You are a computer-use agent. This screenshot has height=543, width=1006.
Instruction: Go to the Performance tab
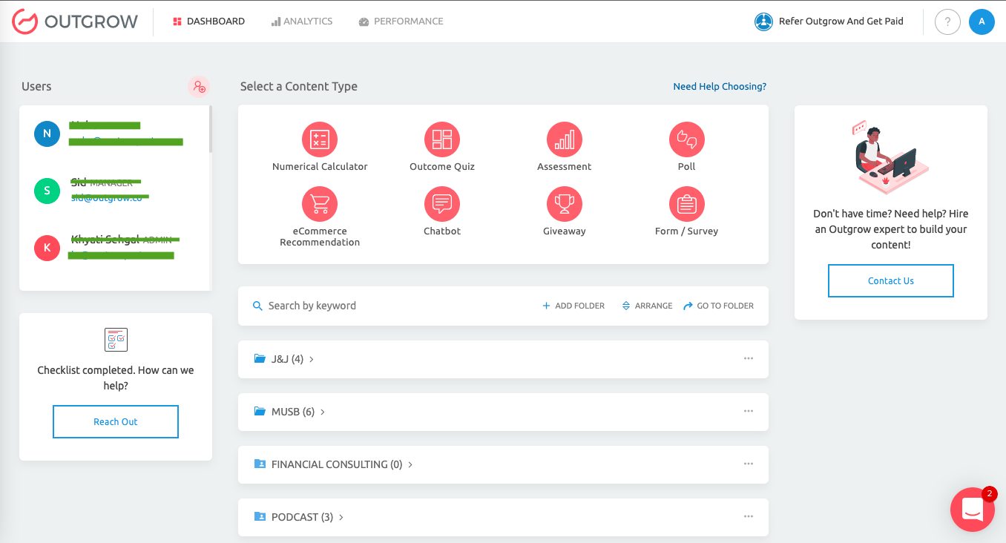point(401,22)
